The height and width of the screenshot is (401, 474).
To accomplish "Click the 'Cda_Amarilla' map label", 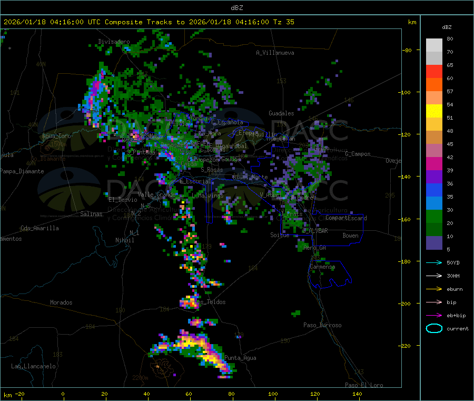I will click(39, 228).
